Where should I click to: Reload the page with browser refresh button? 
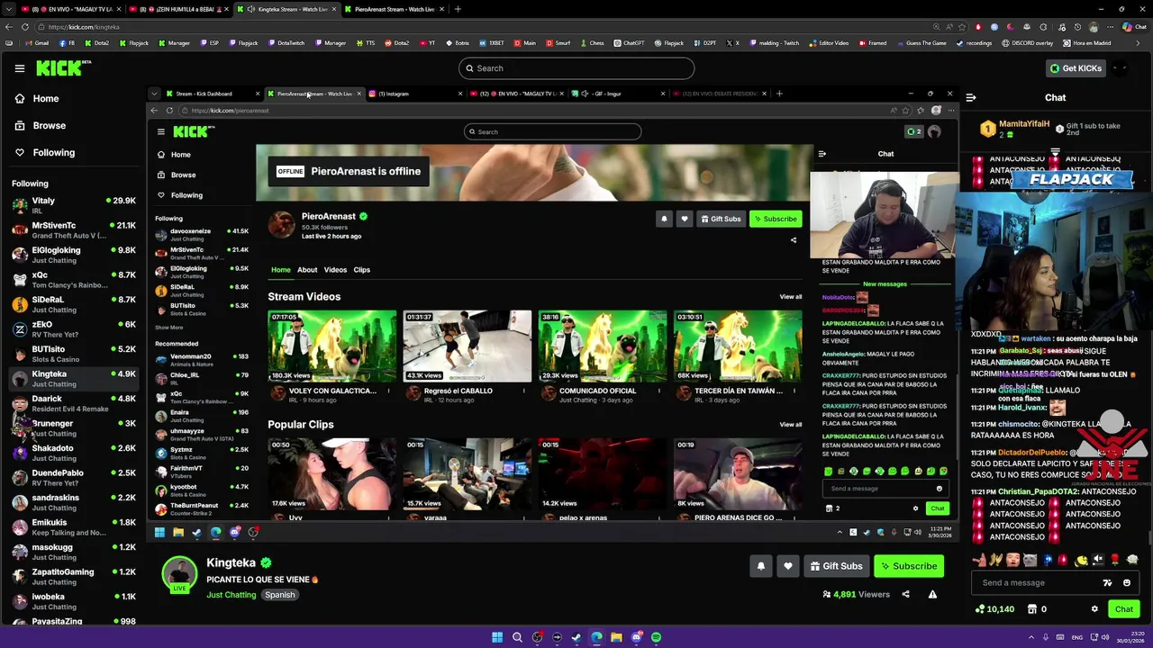coord(24,27)
